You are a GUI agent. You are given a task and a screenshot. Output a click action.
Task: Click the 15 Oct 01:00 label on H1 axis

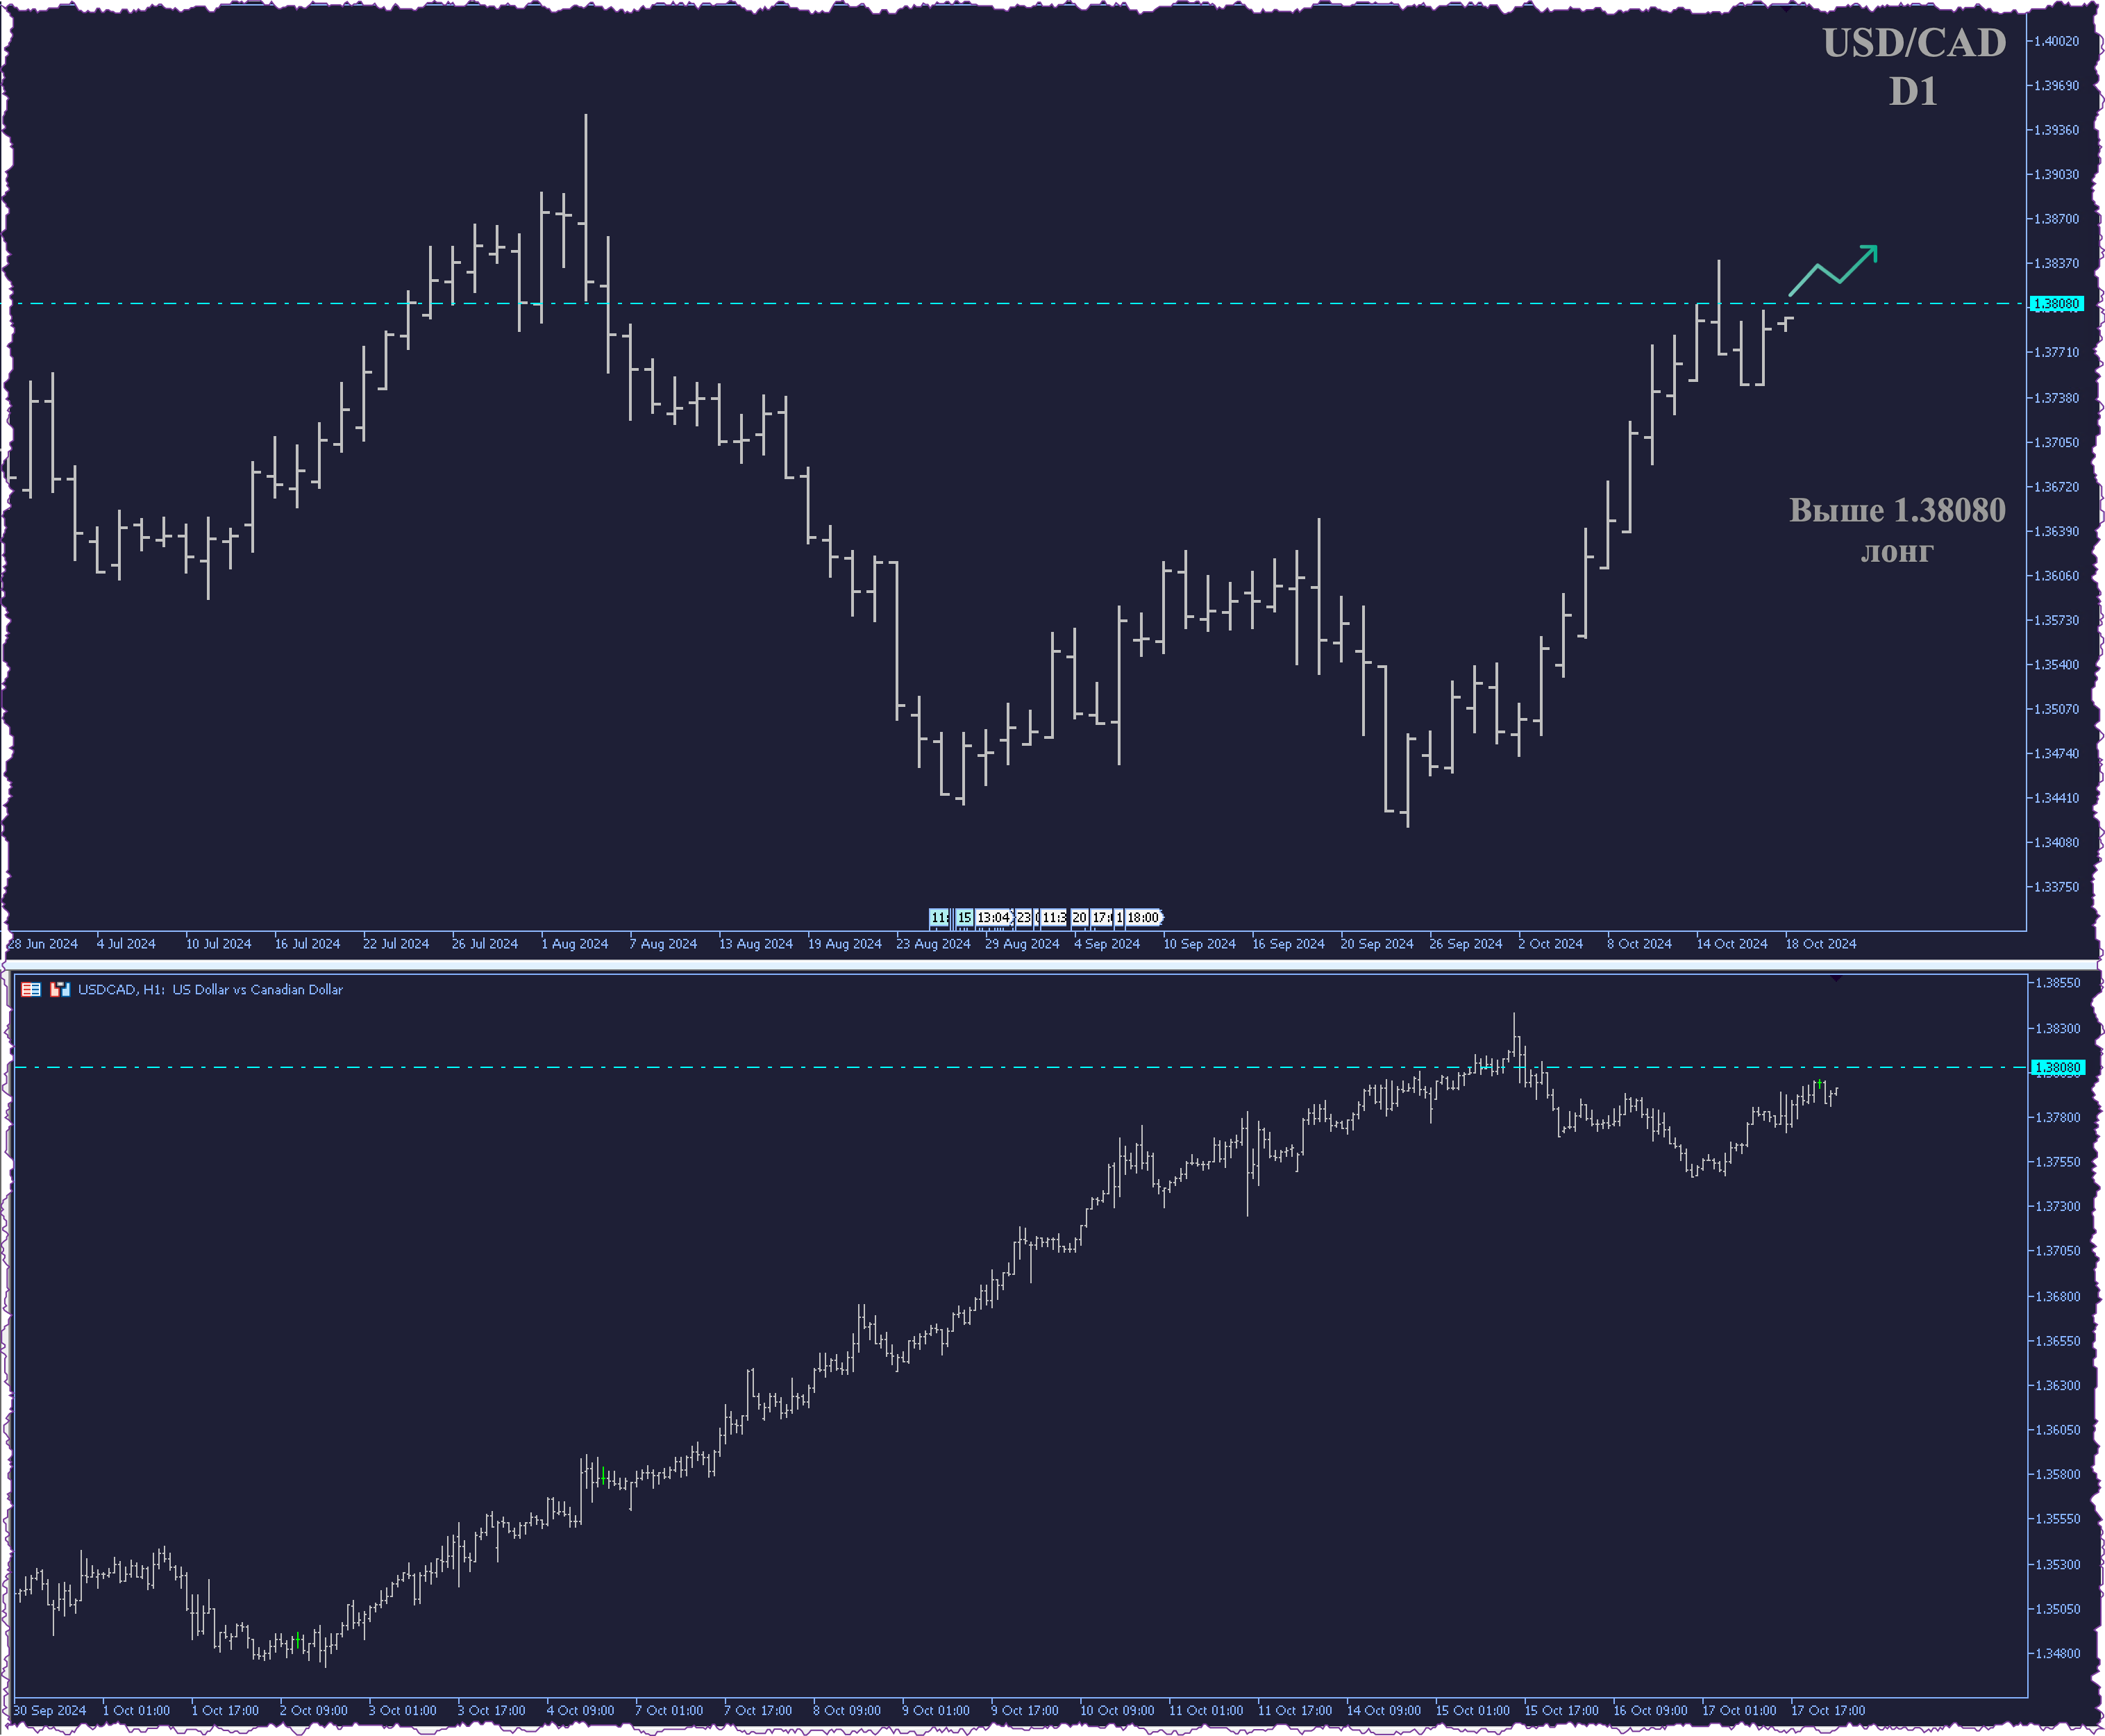(x=1473, y=1711)
